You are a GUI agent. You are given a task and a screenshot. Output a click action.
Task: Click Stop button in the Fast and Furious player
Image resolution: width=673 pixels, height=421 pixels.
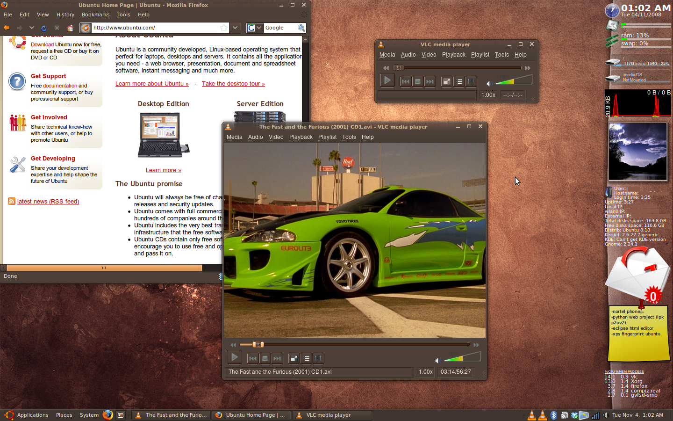point(265,358)
